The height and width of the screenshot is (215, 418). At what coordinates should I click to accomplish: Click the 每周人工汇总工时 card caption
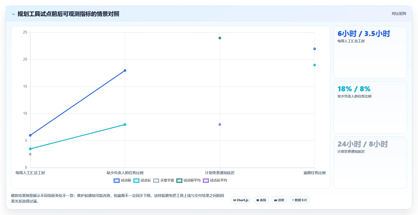(351, 41)
